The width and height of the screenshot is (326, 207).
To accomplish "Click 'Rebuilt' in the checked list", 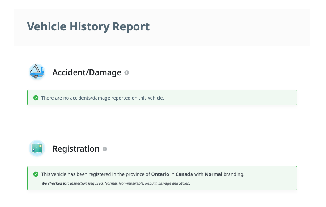I will (x=151, y=183).
